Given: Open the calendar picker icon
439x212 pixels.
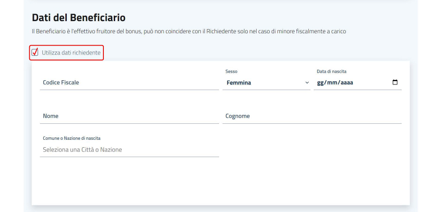Looking at the screenshot, I should coord(395,83).
